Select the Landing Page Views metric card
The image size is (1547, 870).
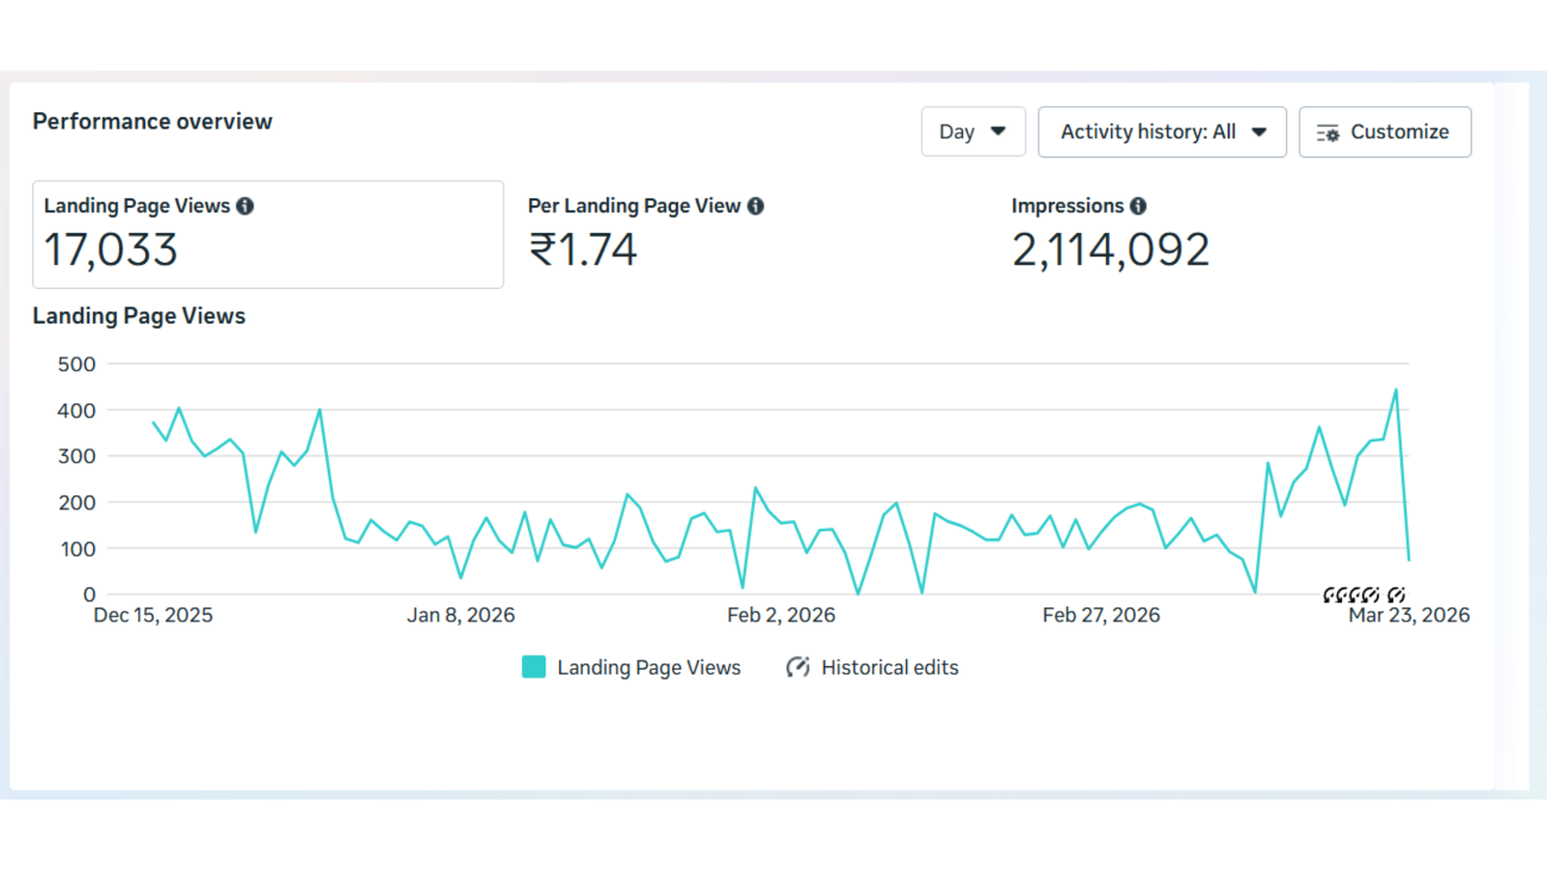pos(268,234)
